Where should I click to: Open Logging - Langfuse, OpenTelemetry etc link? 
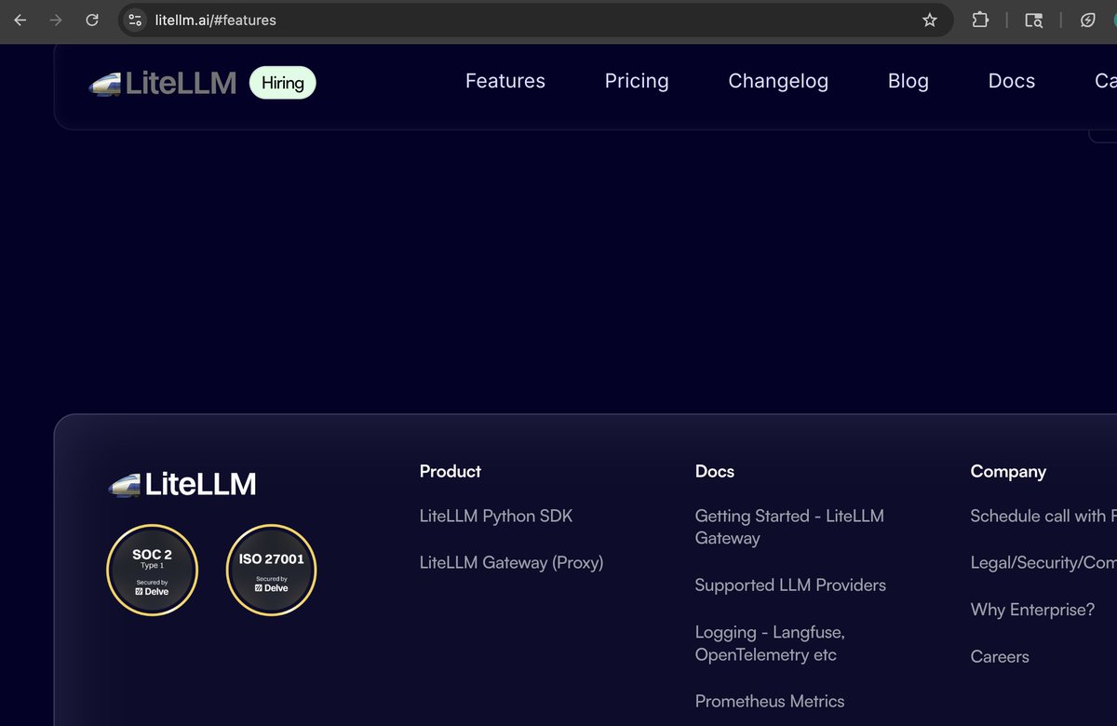[x=770, y=643]
